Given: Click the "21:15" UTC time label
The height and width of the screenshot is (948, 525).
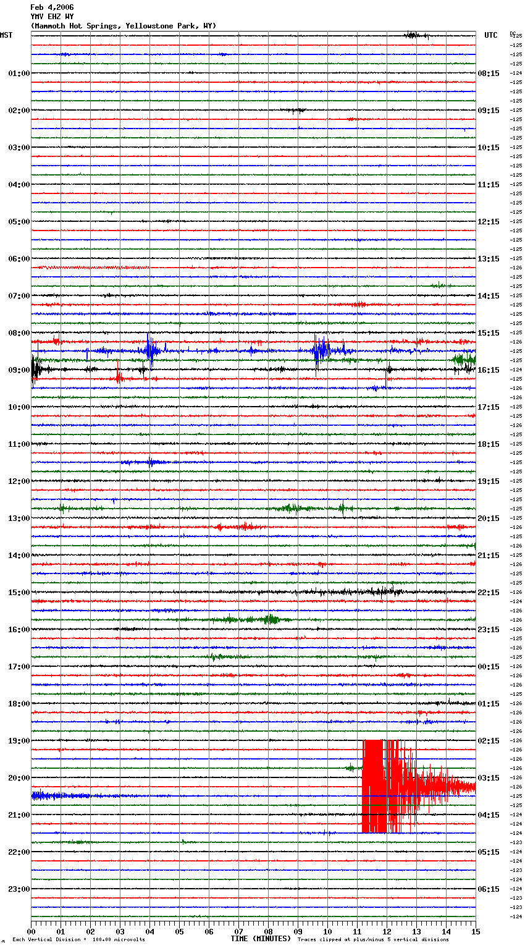Looking at the screenshot, I should (x=489, y=556).
